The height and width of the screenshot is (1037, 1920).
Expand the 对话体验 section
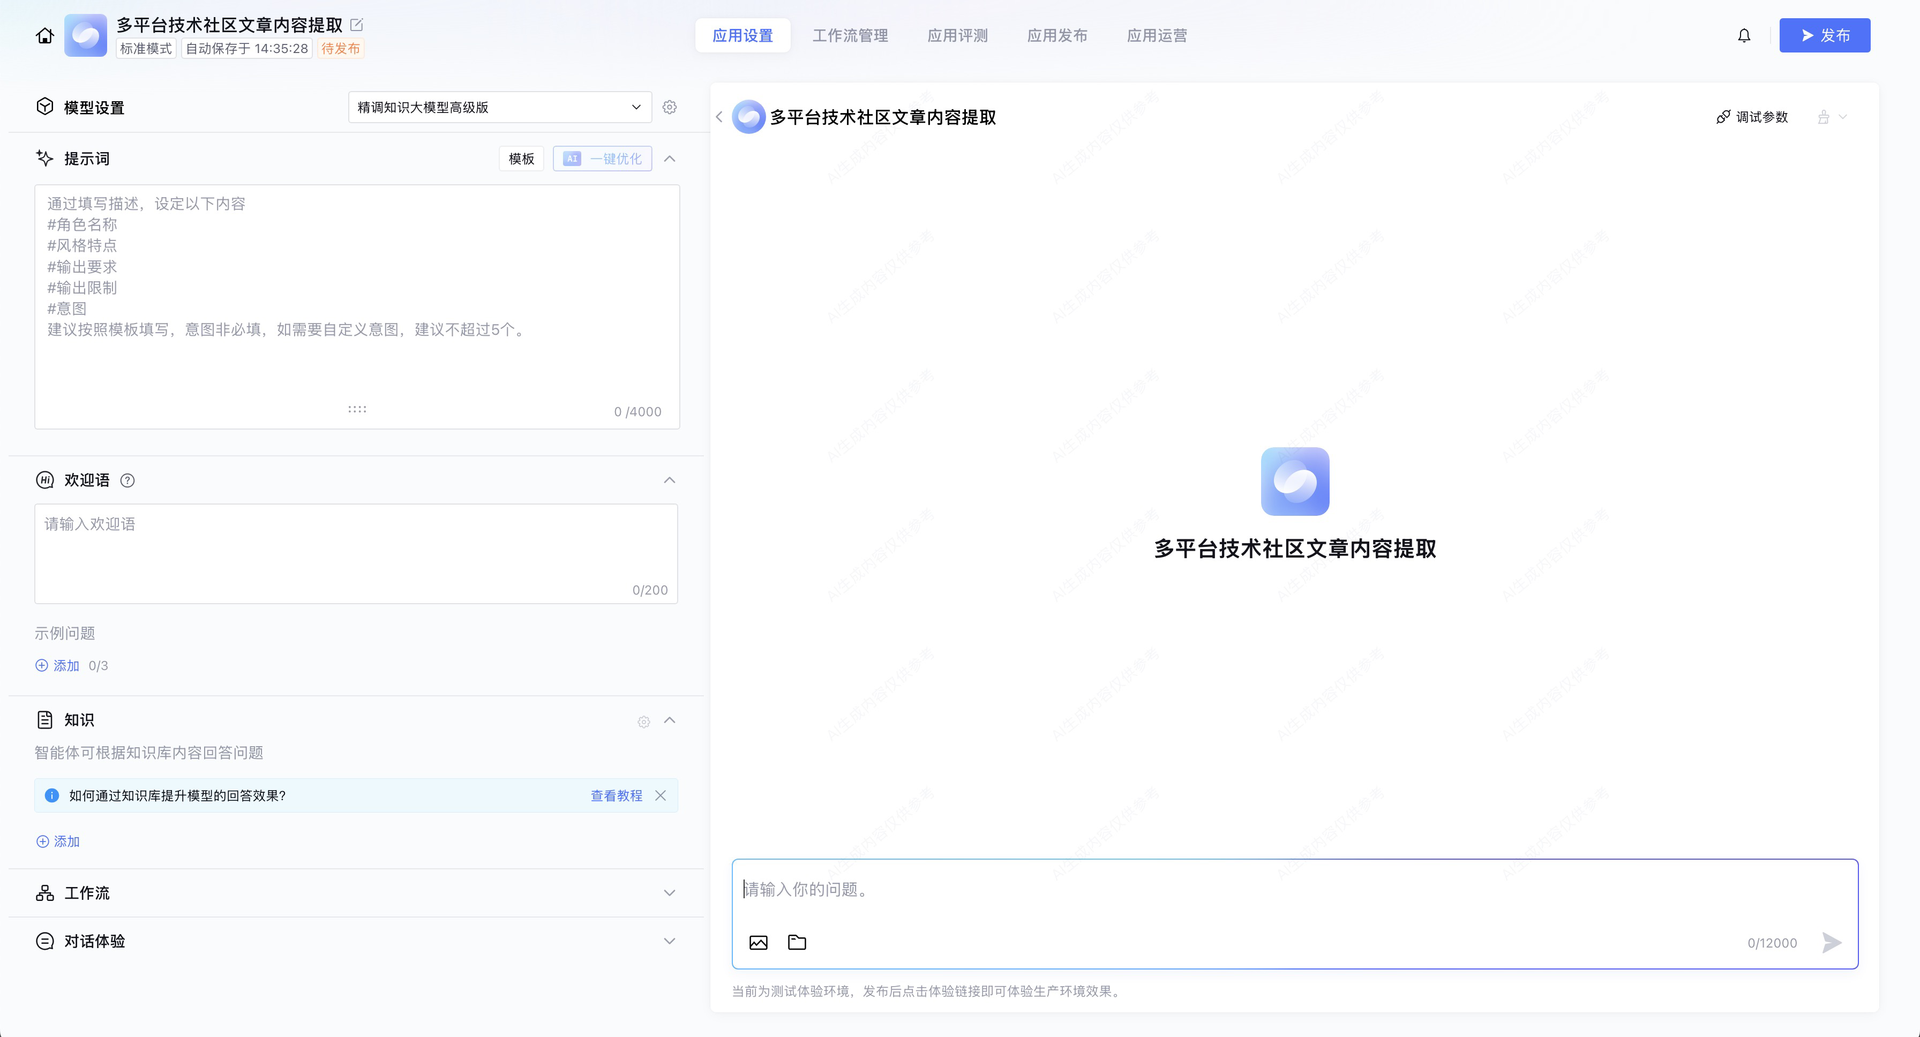[669, 942]
